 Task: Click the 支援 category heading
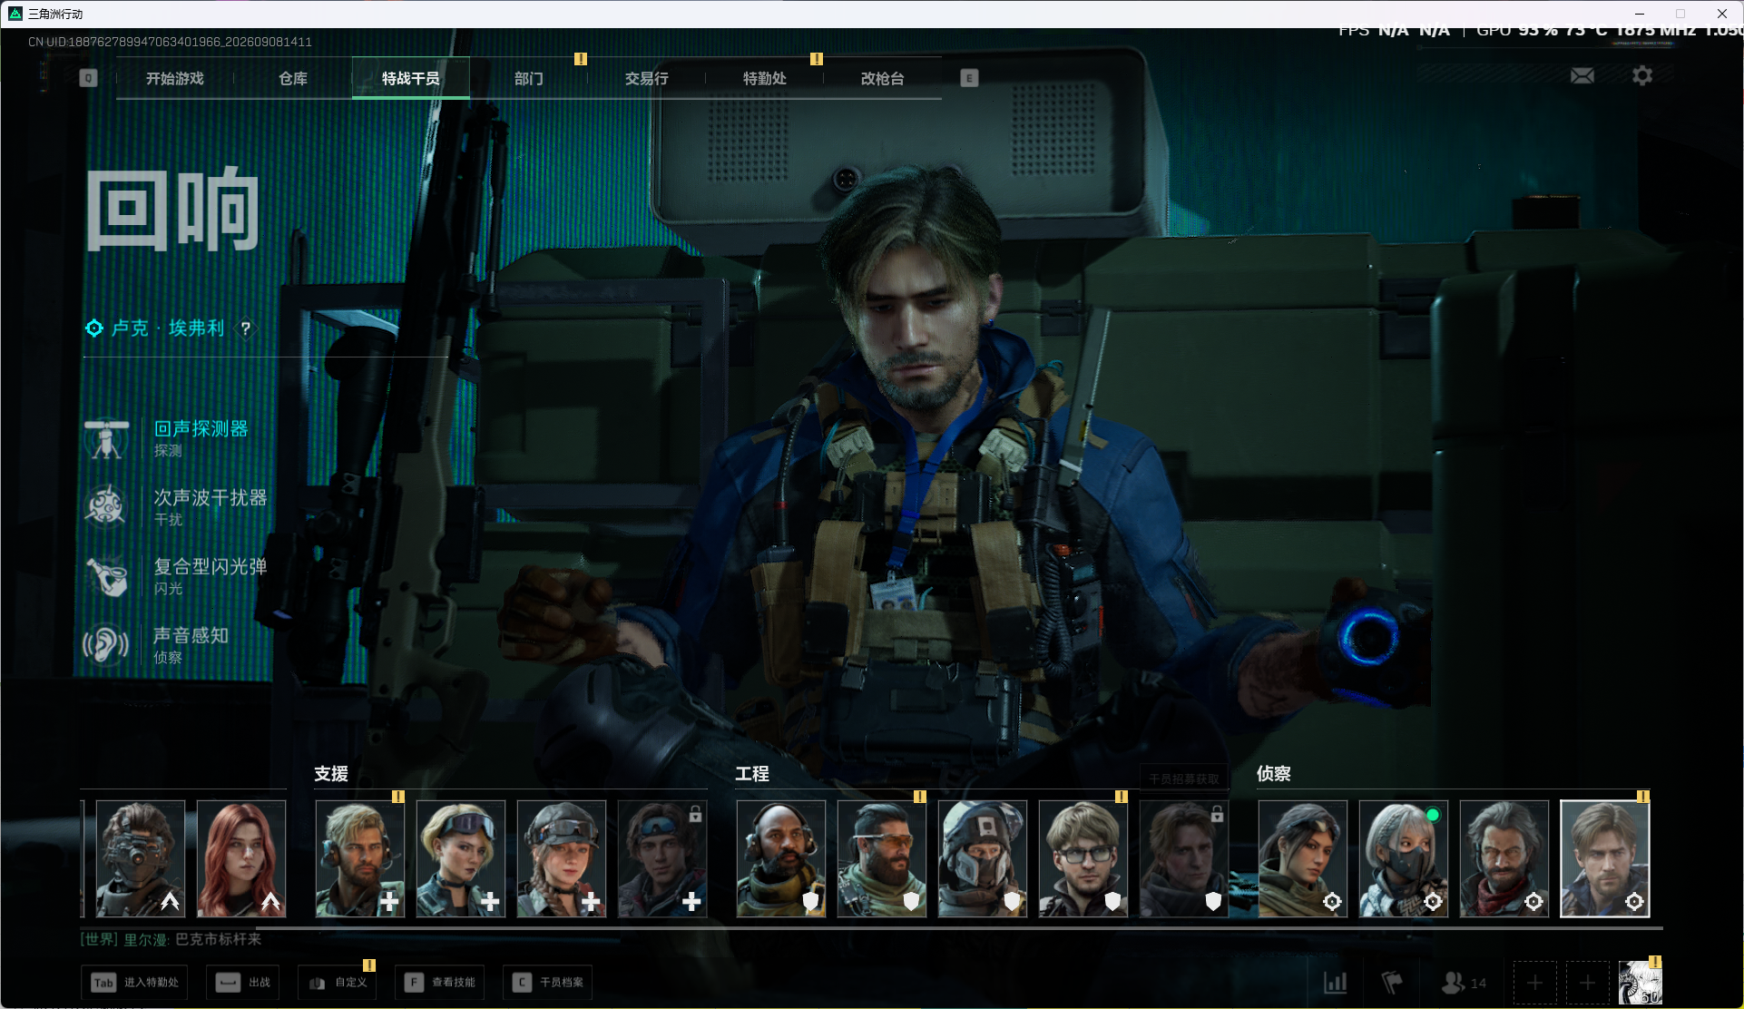tap(331, 774)
